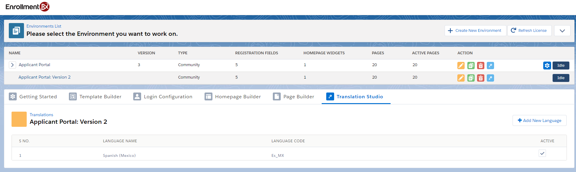Edit Applicant Portal: Version 2 with pencil icon
This screenshot has height=172, width=576.
[x=461, y=78]
